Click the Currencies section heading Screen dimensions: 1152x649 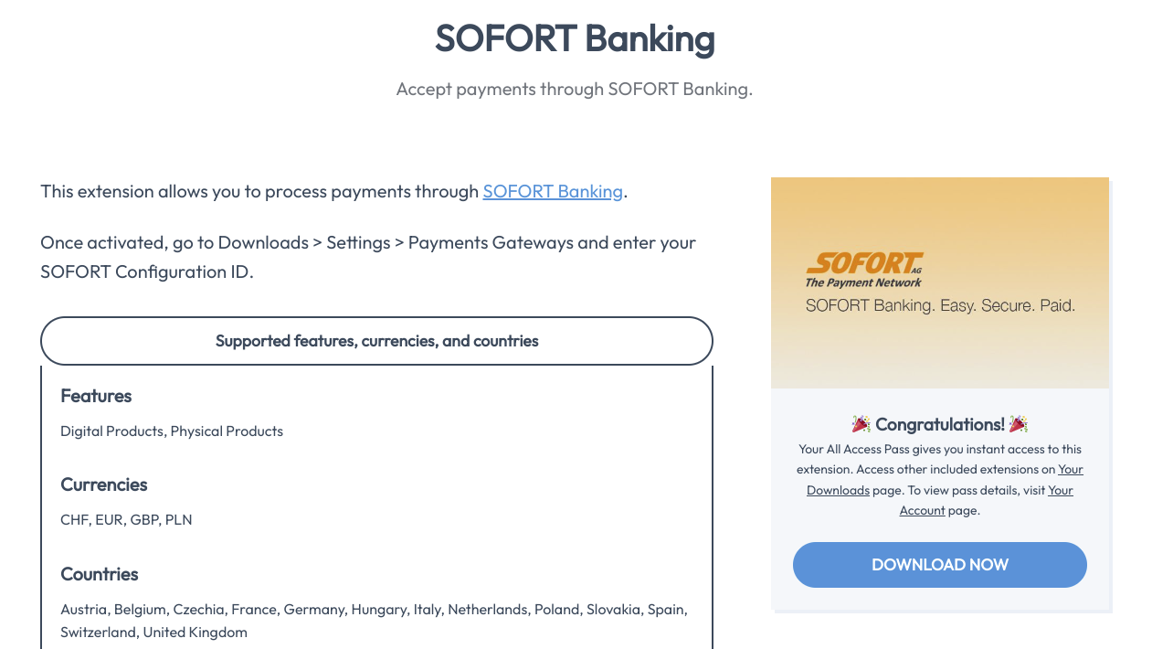pyautogui.click(x=104, y=484)
